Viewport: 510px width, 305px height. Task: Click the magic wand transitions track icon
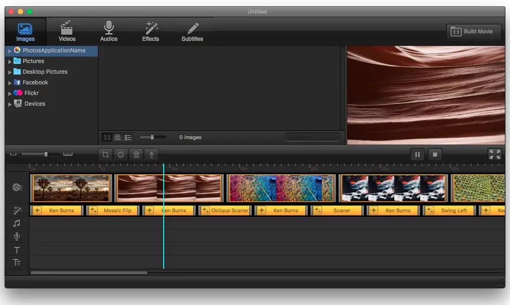17,210
